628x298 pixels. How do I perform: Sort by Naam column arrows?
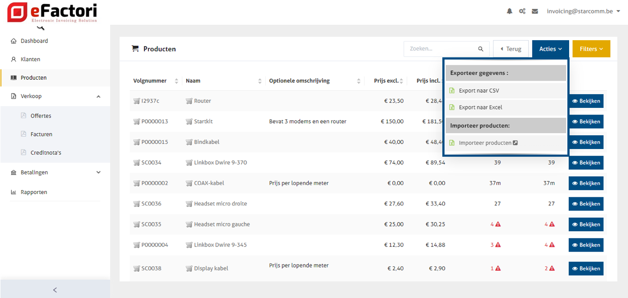[260, 81]
